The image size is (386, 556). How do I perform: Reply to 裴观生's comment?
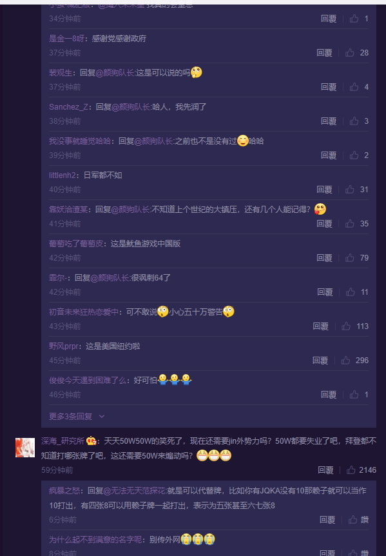(329, 87)
